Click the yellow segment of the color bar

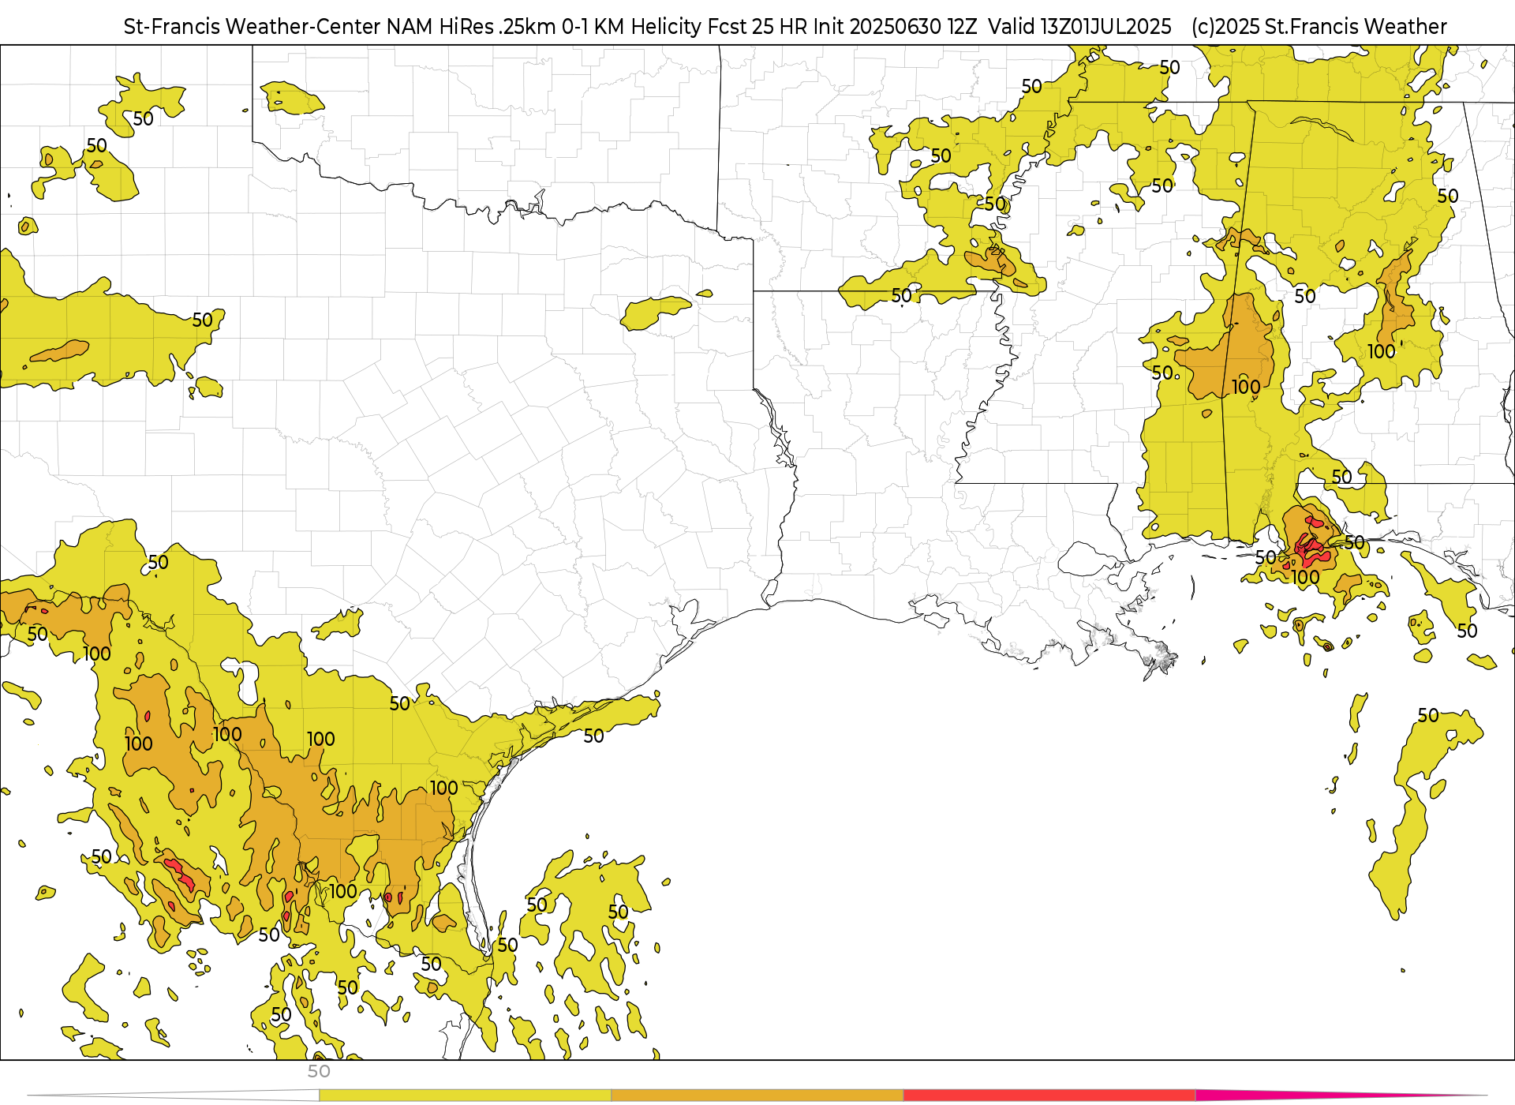(465, 1095)
